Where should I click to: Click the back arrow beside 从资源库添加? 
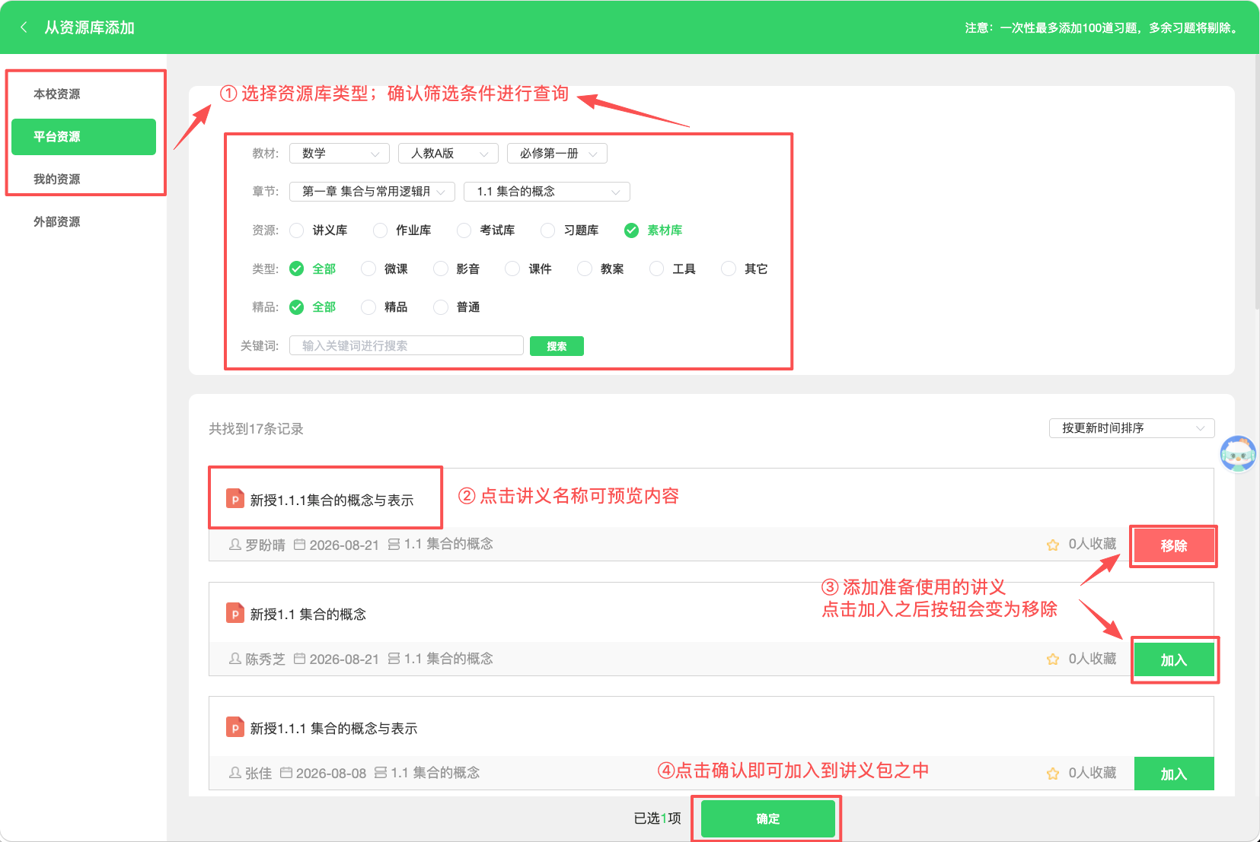pyautogui.click(x=24, y=27)
